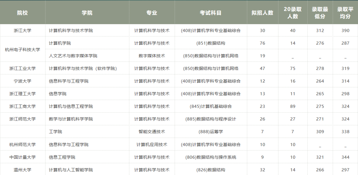Click the 专业 column header

pos(152,13)
